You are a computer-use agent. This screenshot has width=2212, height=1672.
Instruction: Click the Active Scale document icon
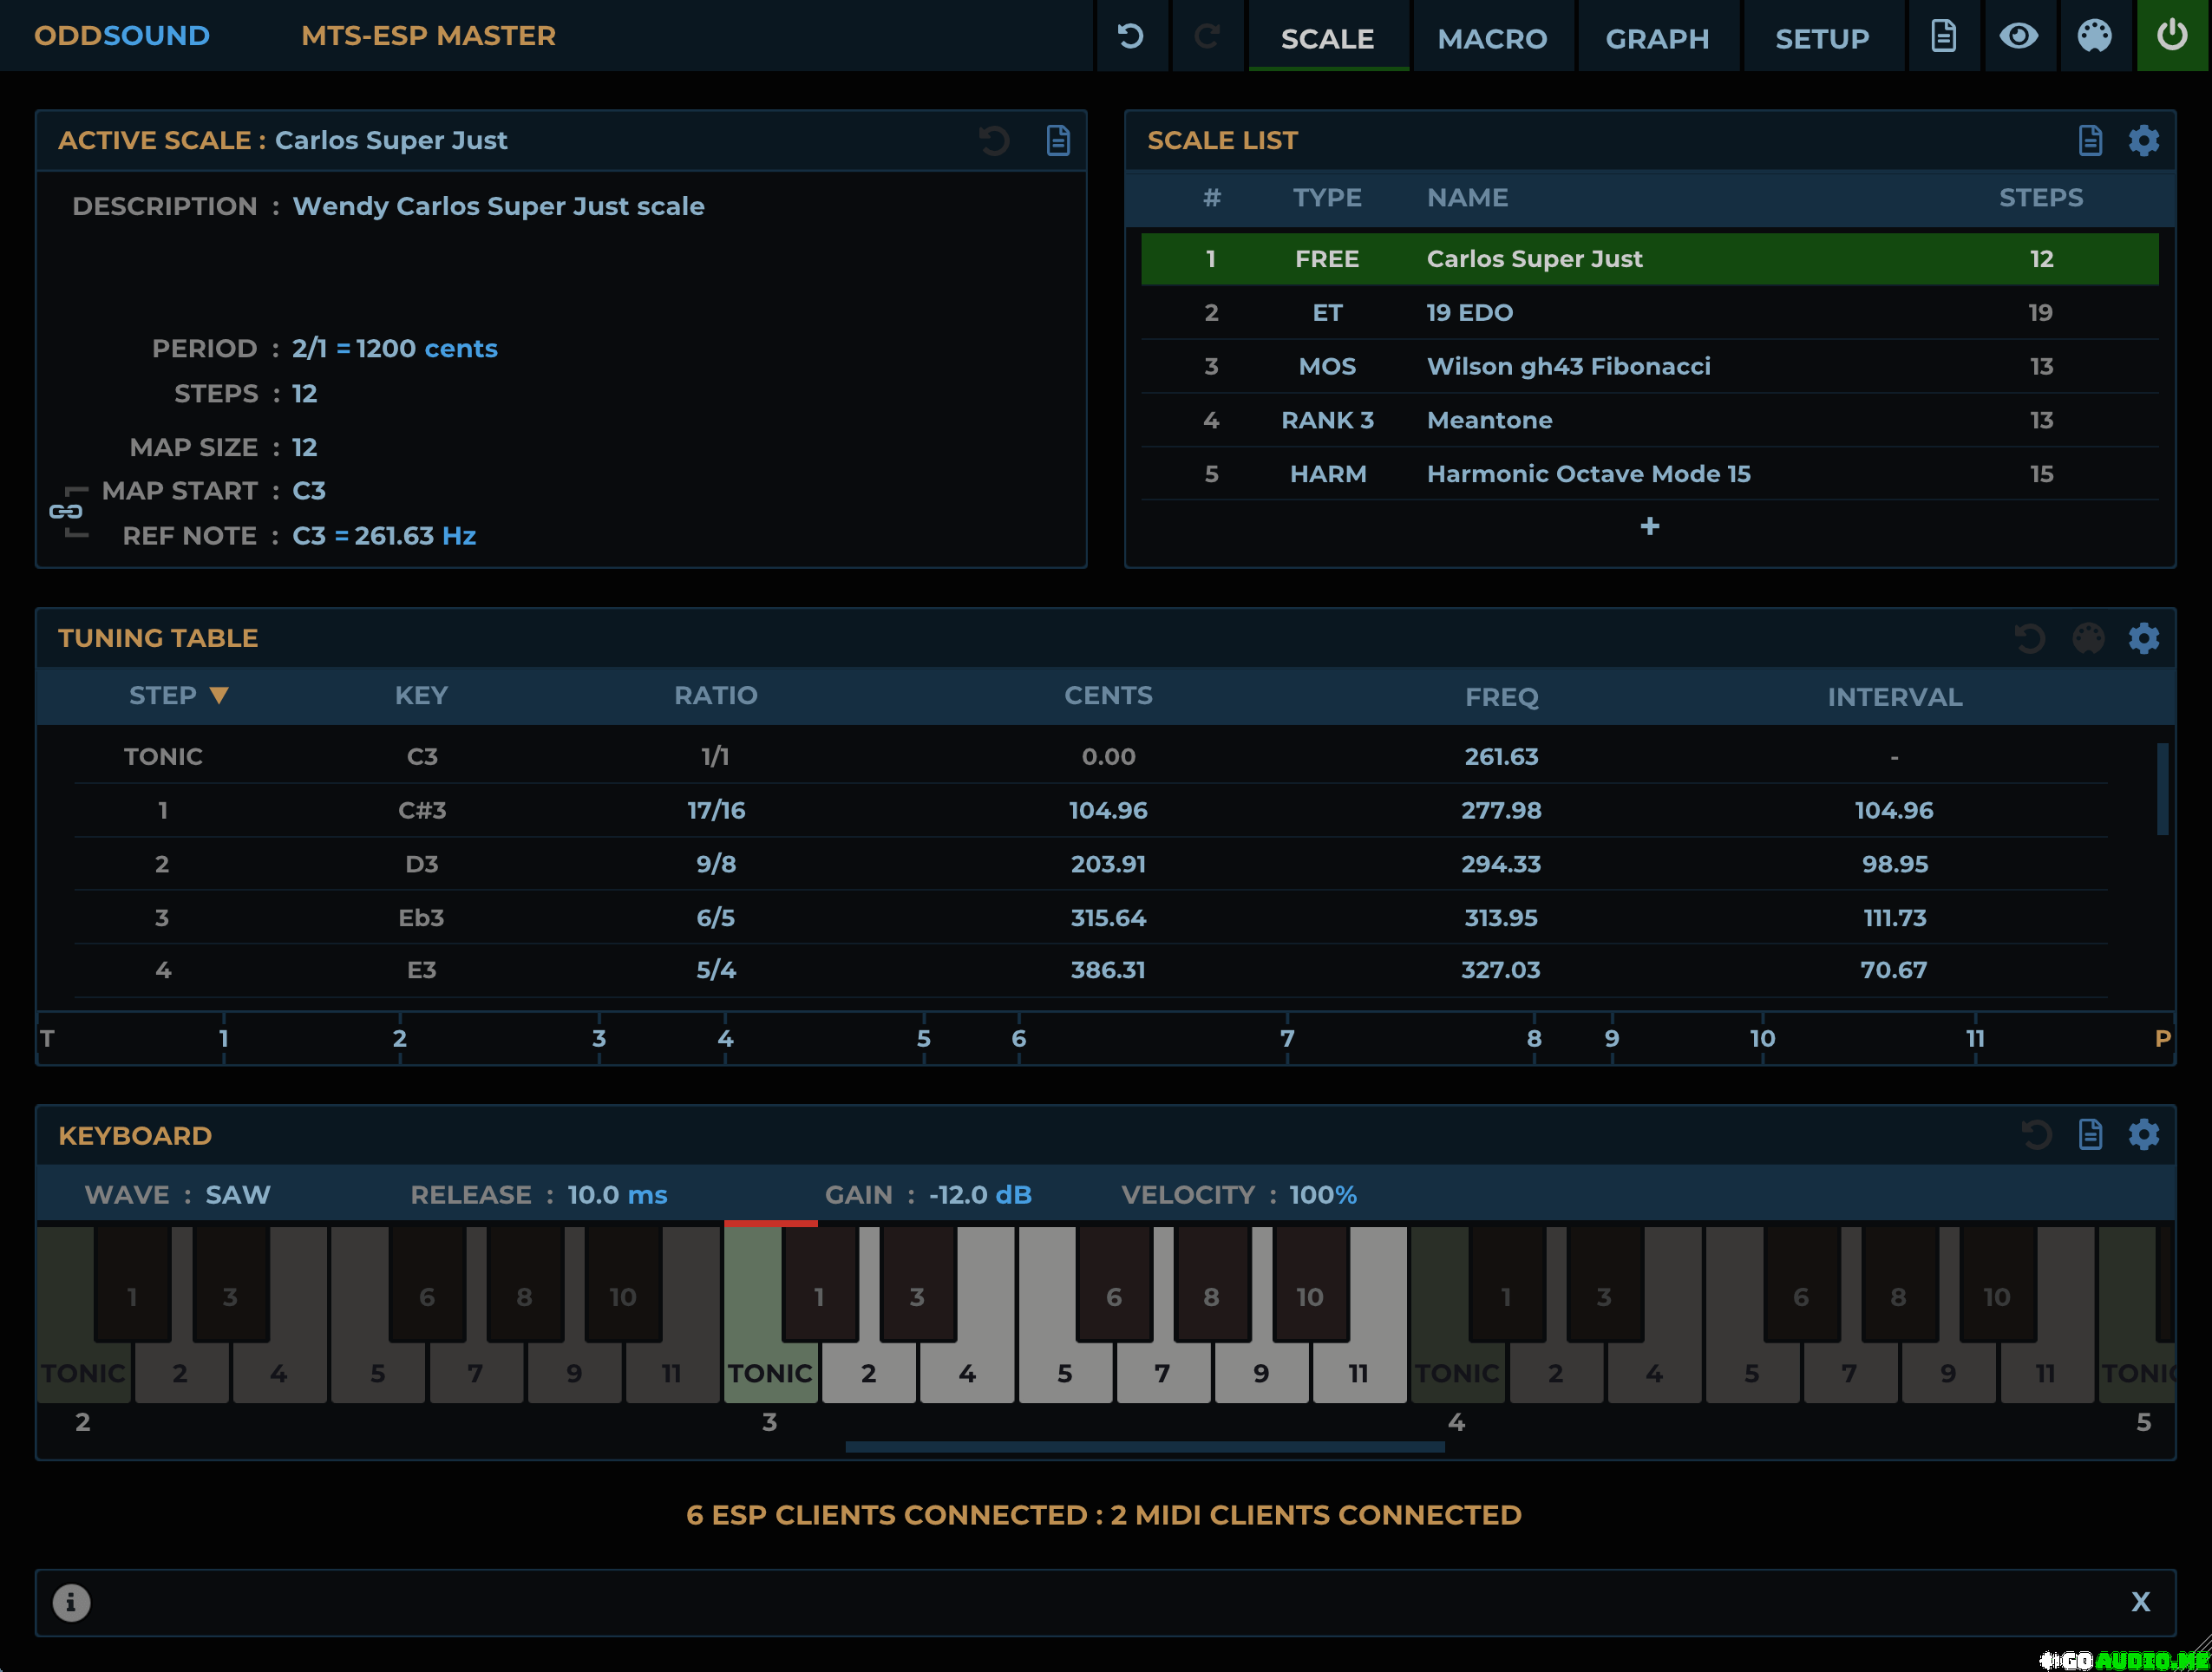tap(1058, 140)
